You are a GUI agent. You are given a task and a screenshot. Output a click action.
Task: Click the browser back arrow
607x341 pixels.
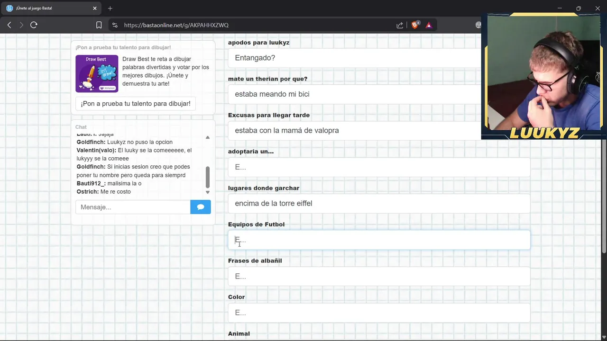coord(9,25)
